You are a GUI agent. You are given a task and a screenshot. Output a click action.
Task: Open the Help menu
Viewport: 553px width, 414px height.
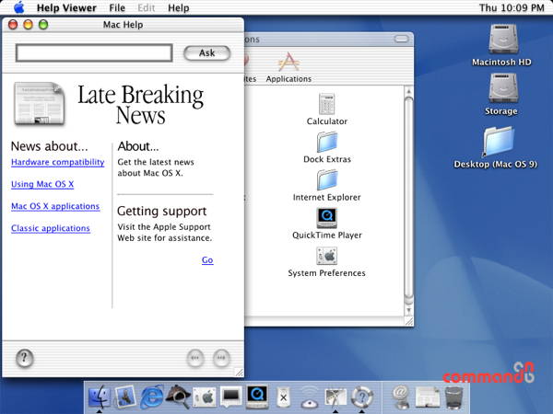[179, 7]
